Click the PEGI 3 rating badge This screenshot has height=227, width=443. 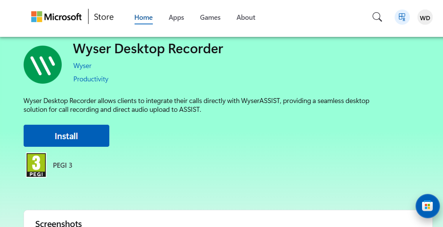pyautogui.click(x=36, y=165)
